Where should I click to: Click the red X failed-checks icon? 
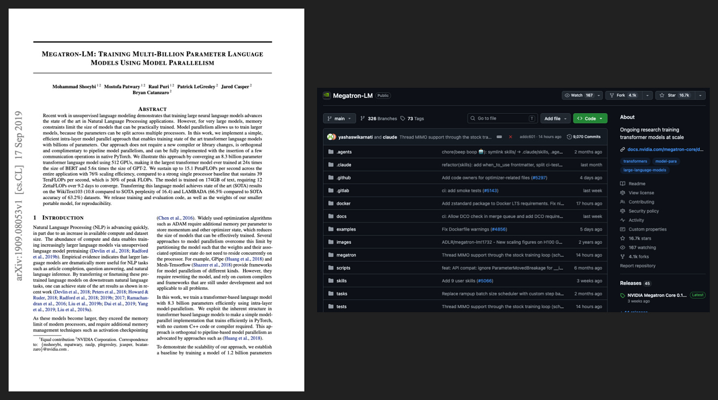pos(510,137)
